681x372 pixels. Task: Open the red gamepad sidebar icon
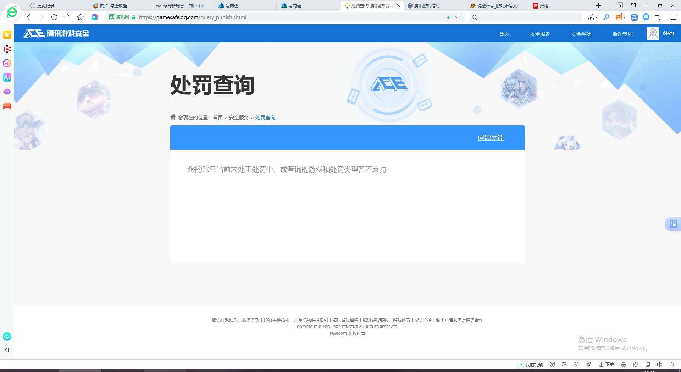click(x=7, y=106)
